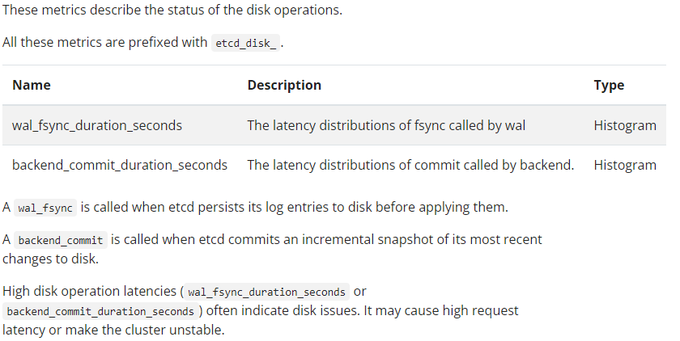This screenshot has width=680, height=341.
Task: Click the phrase 'High disk operation latencies'
Action: point(91,290)
